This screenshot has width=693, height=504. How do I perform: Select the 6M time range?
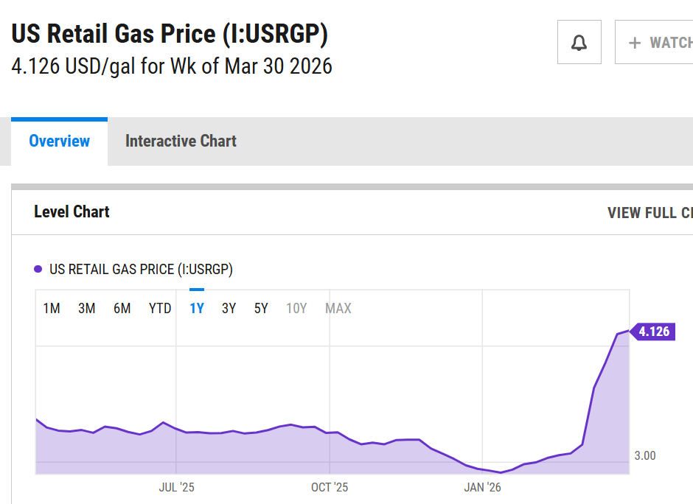coord(122,308)
